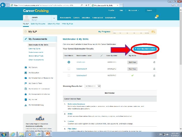Click the address bar search magnifier icon

[82, 5]
